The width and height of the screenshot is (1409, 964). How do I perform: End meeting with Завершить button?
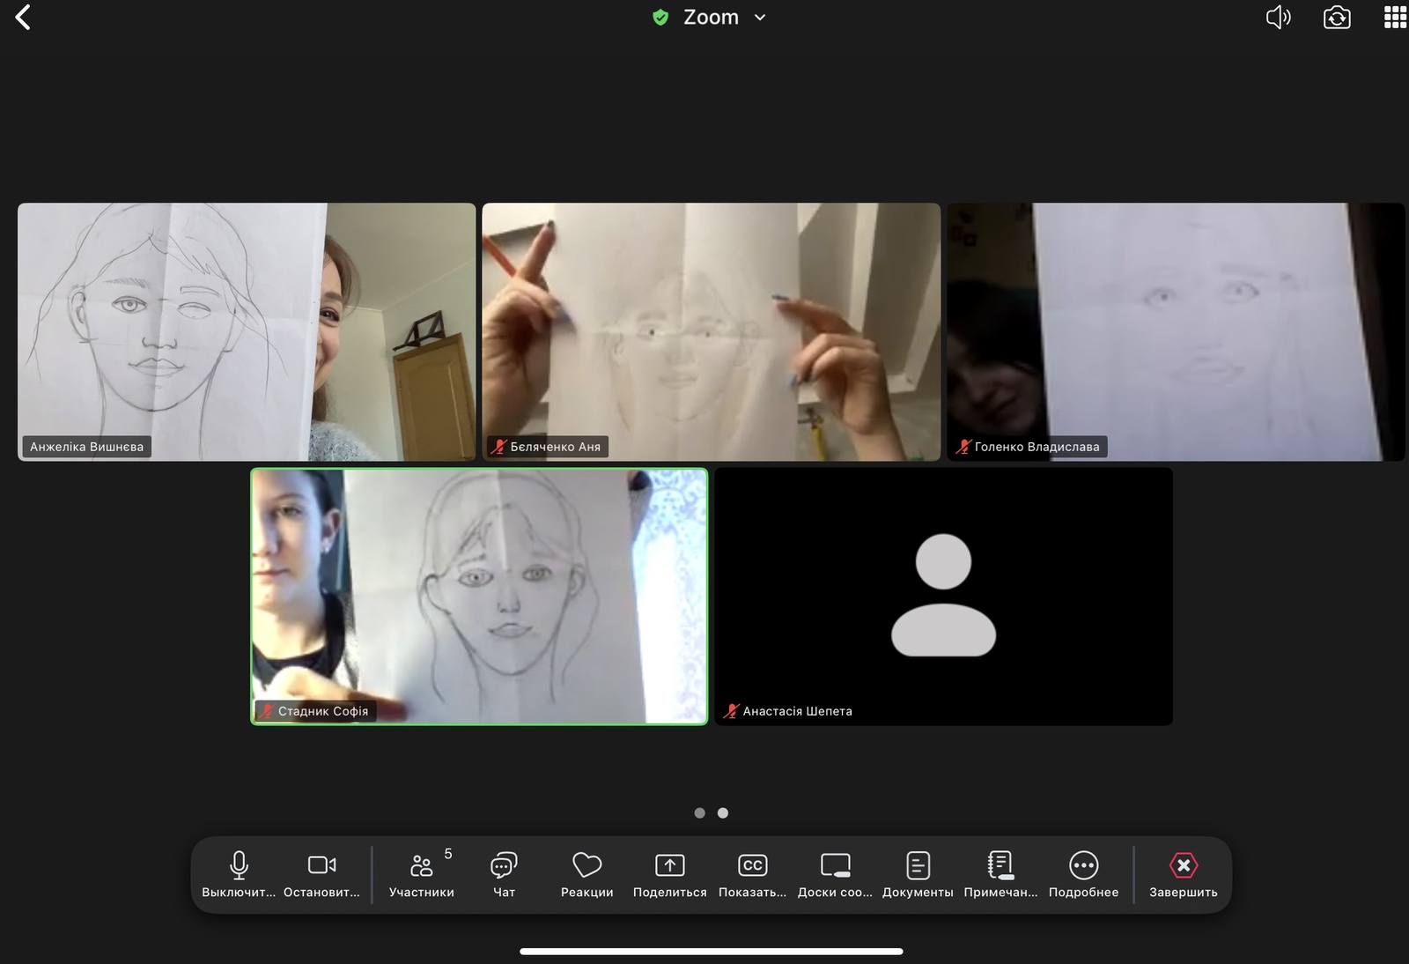pos(1183,872)
